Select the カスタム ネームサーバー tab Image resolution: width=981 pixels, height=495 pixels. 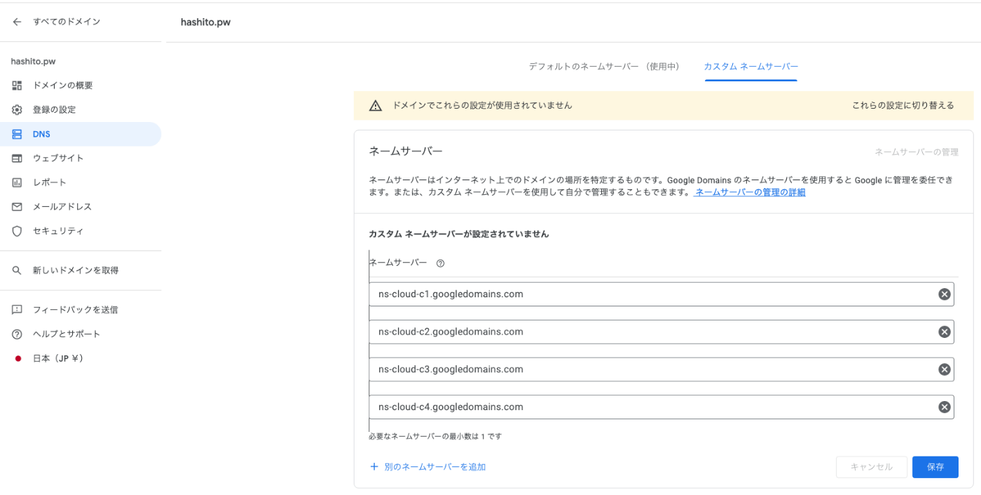coord(750,67)
